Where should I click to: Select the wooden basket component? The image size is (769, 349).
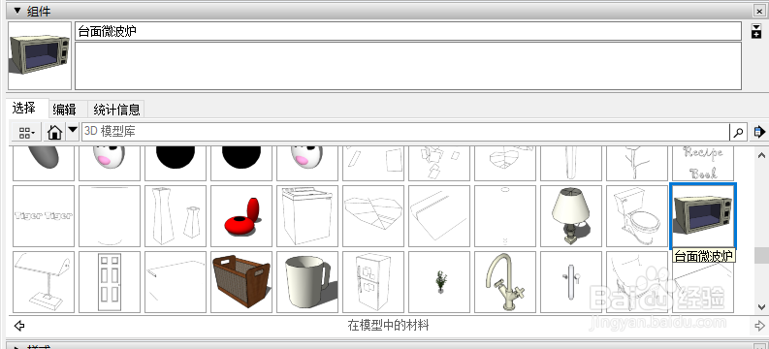click(x=241, y=282)
